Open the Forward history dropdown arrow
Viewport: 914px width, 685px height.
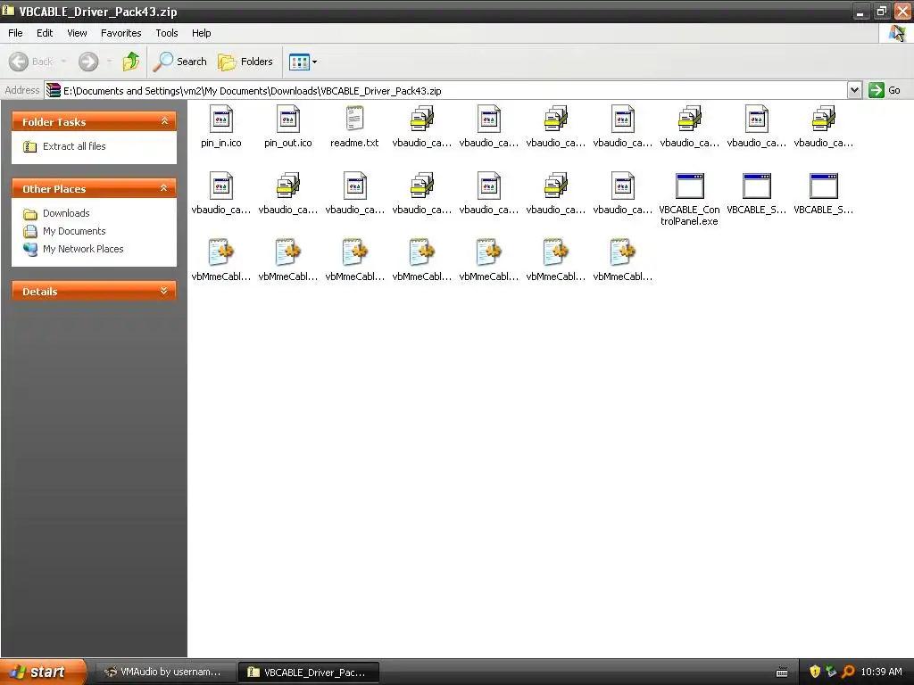click(x=109, y=62)
